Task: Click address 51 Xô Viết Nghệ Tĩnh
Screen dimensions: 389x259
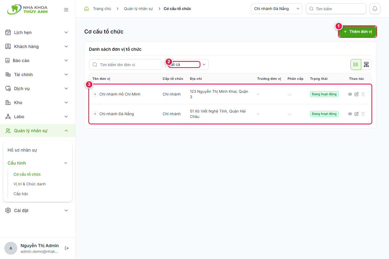Action: [x=218, y=114]
